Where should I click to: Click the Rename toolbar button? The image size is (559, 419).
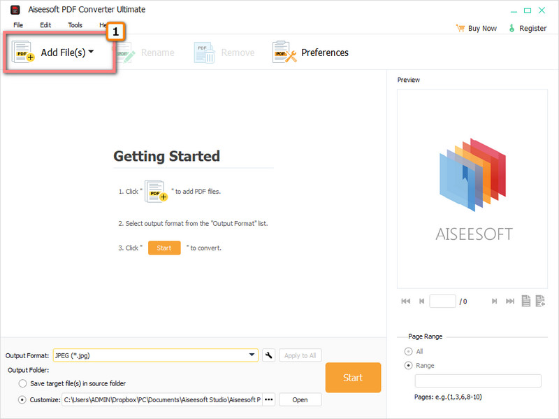[x=145, y=52]
